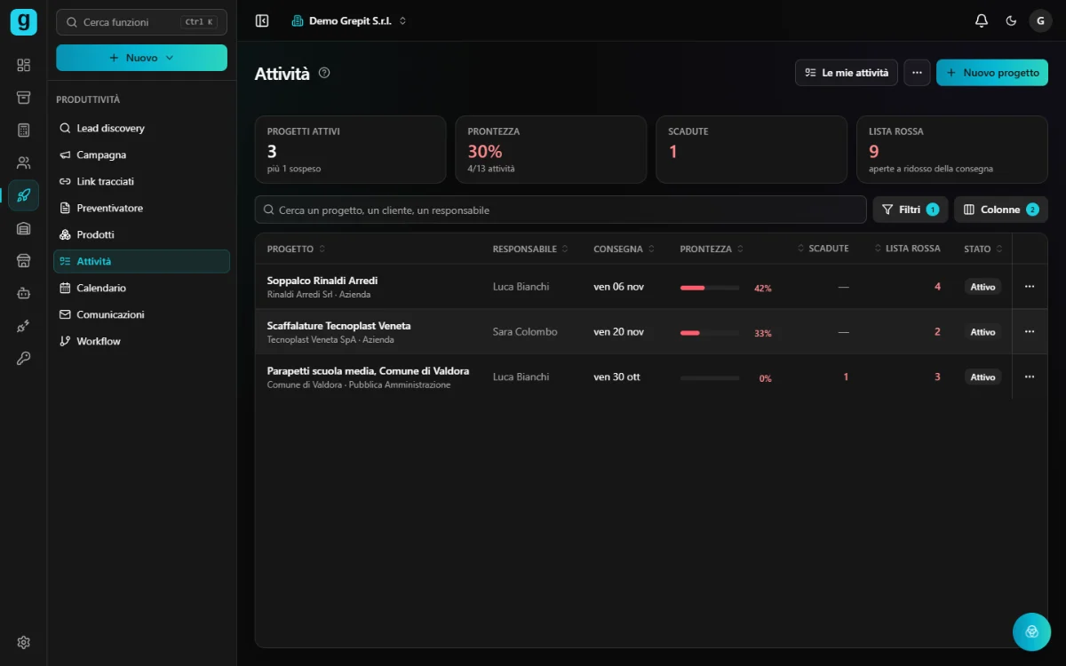1066x666 pixels.
Task: Sort by the Lista rossa column header
Action: coord(907,249)
